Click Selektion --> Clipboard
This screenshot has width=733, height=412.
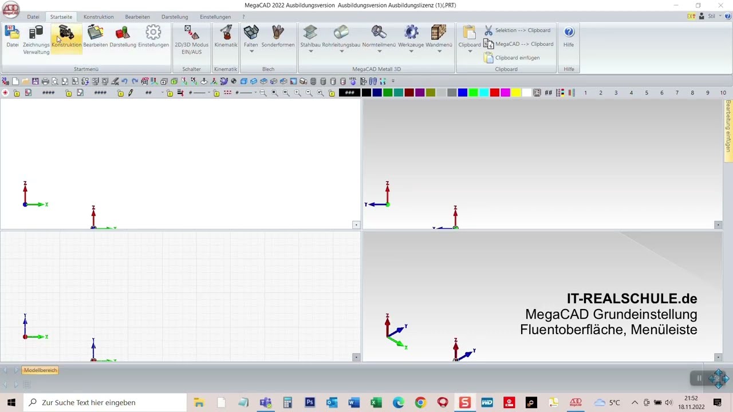[518, 30]
